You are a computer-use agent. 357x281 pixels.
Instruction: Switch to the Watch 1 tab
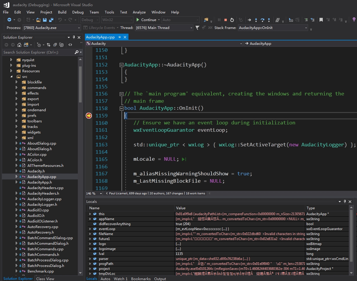point(121,279)
